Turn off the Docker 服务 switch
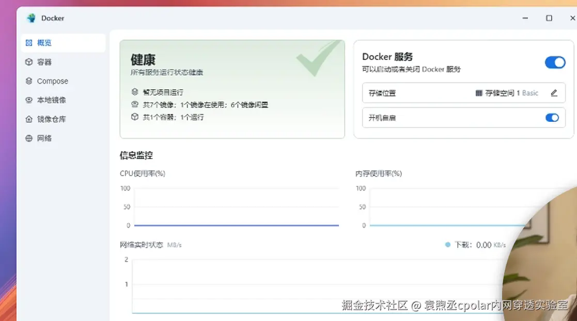 point(555,62)
